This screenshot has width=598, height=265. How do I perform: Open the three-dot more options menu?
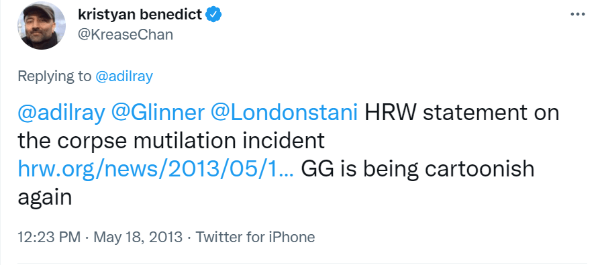pos(577,15)
